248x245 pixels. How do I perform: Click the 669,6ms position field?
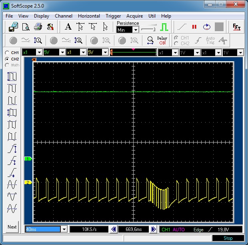pyautogui.click(x=134, y=229)
